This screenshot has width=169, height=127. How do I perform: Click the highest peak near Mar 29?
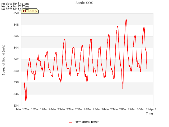pos(126,19)
